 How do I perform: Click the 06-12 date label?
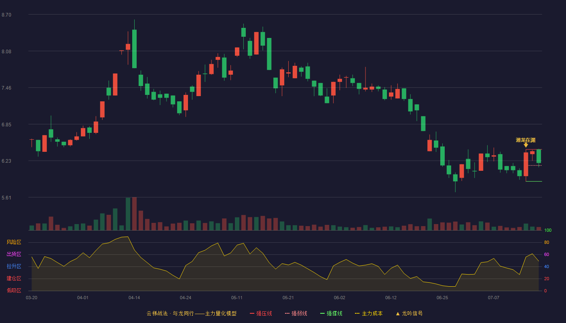coord(391,298)
